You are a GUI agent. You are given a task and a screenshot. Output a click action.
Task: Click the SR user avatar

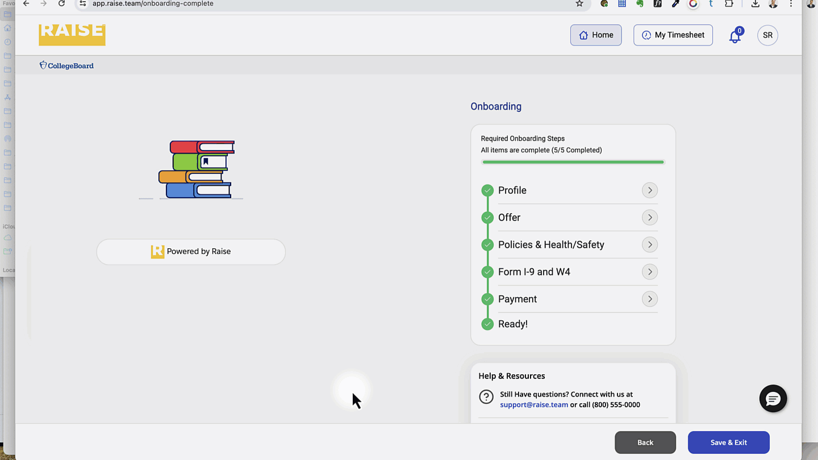click(767, 35)
